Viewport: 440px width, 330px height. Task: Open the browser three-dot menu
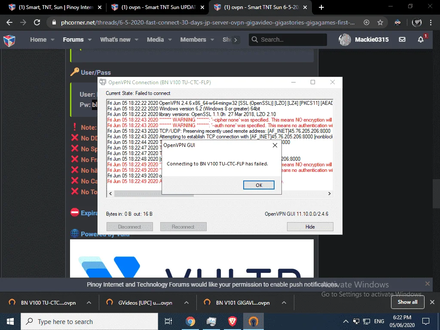pos(431,22)
